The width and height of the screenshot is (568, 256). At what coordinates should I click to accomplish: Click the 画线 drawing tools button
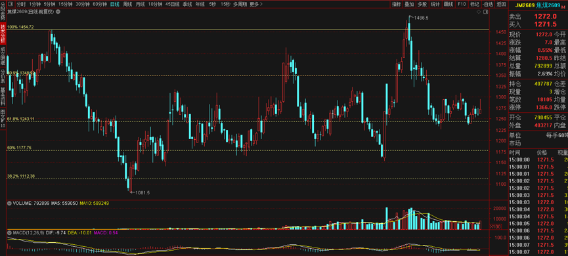coord(448,5)
